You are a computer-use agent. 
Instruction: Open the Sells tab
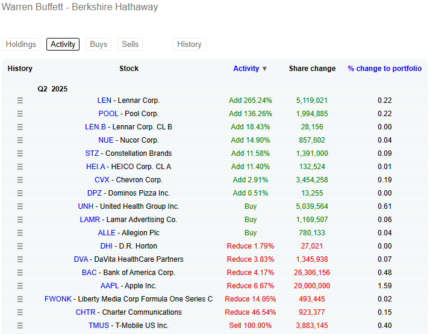tap(130, 44)
